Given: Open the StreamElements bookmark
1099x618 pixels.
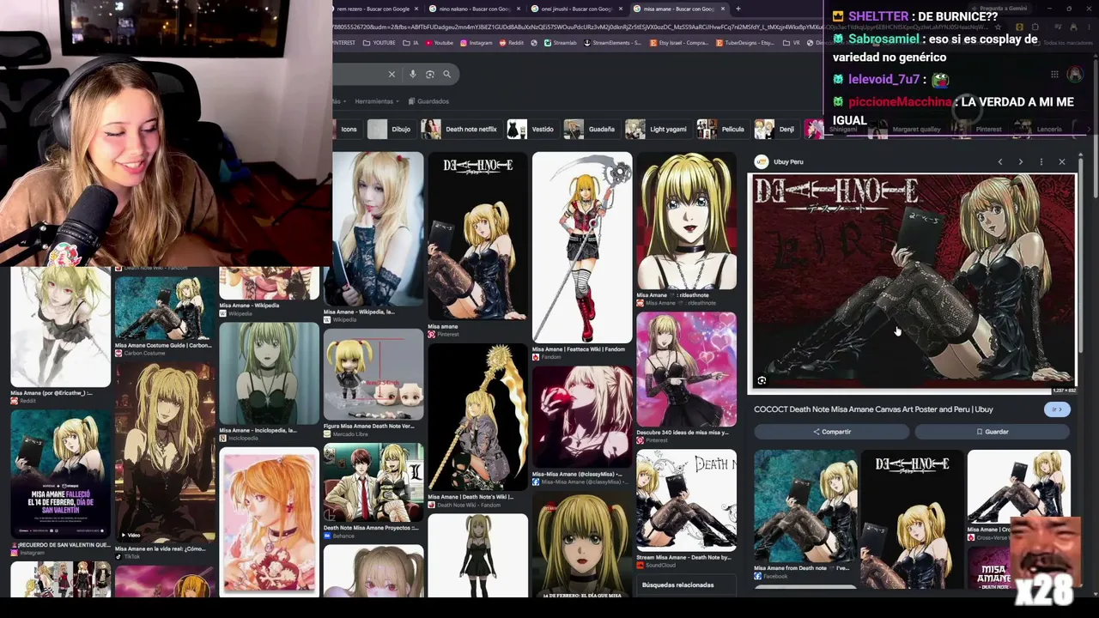Looking at the screenshot, I should (x=614, y=43).
